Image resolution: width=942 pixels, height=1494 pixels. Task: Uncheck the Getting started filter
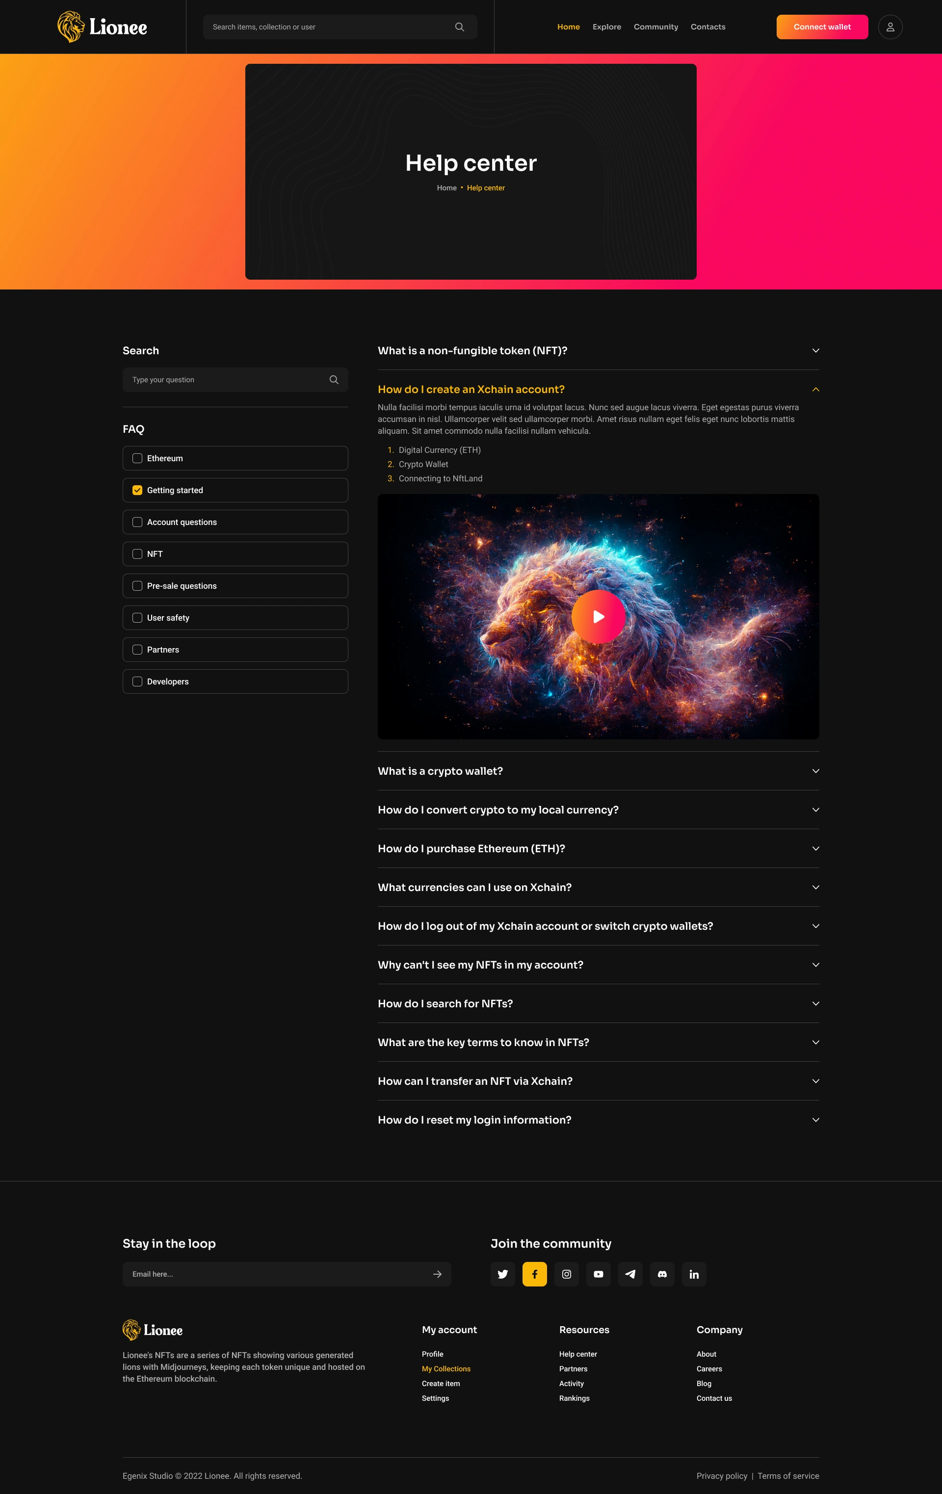coord(137,490)
